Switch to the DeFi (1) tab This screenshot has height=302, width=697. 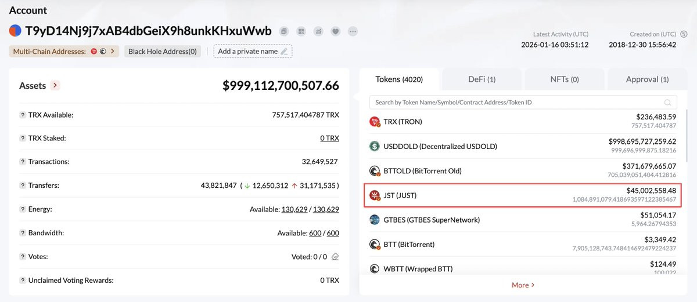482,79
